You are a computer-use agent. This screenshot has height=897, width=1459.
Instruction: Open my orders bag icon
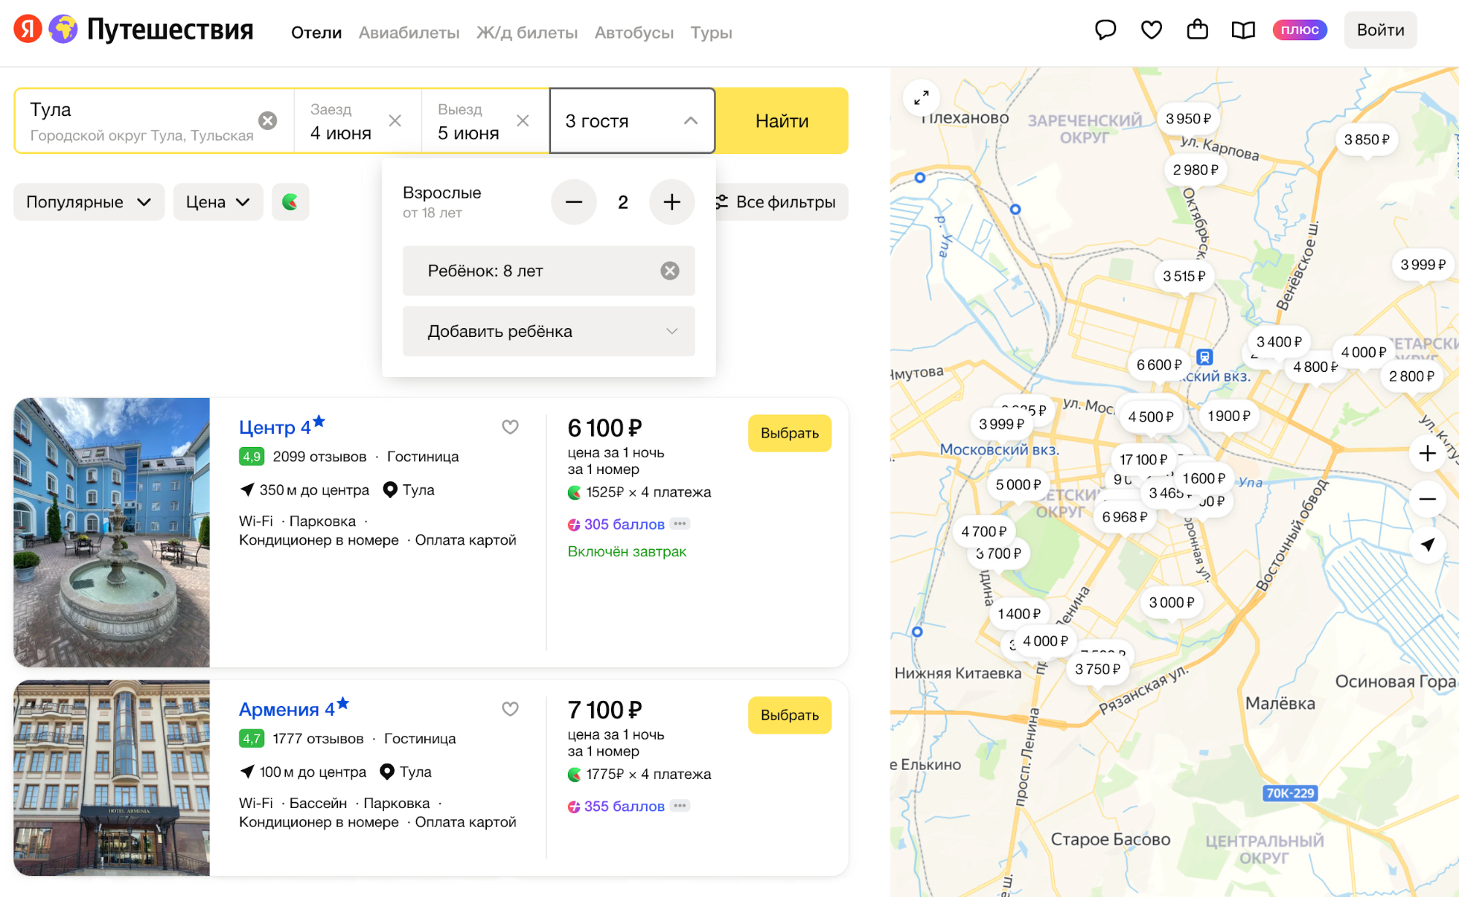pos(1198,30)
